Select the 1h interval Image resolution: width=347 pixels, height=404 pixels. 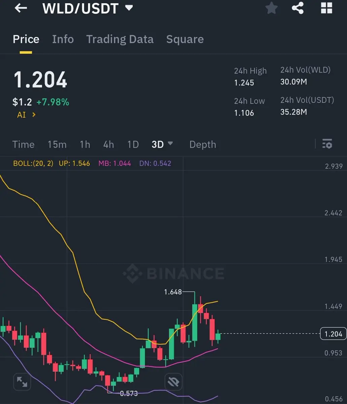coord(85,144)
